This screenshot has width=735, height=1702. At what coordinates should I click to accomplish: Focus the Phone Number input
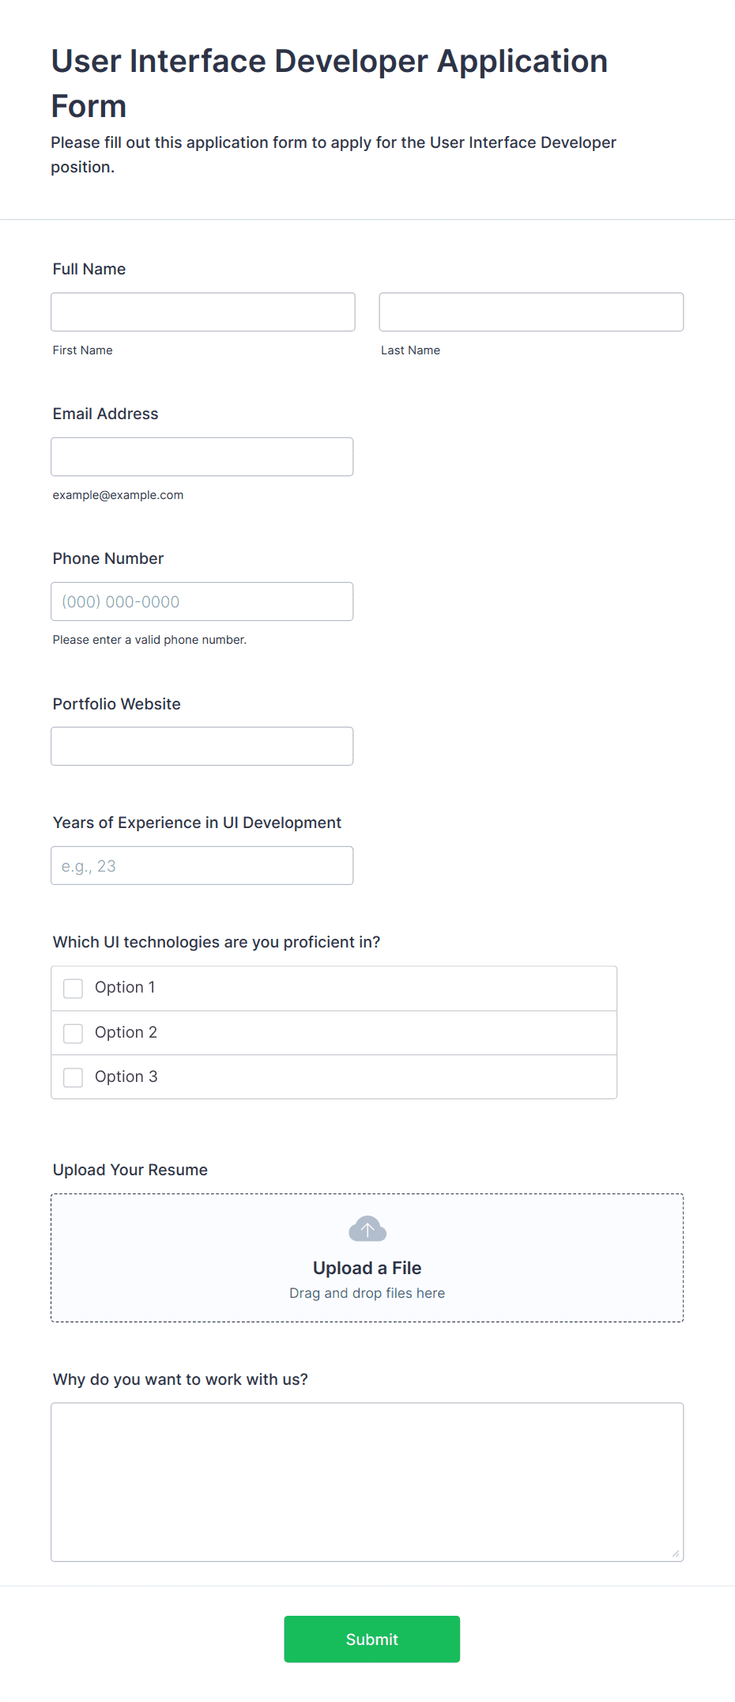(202, 601)
